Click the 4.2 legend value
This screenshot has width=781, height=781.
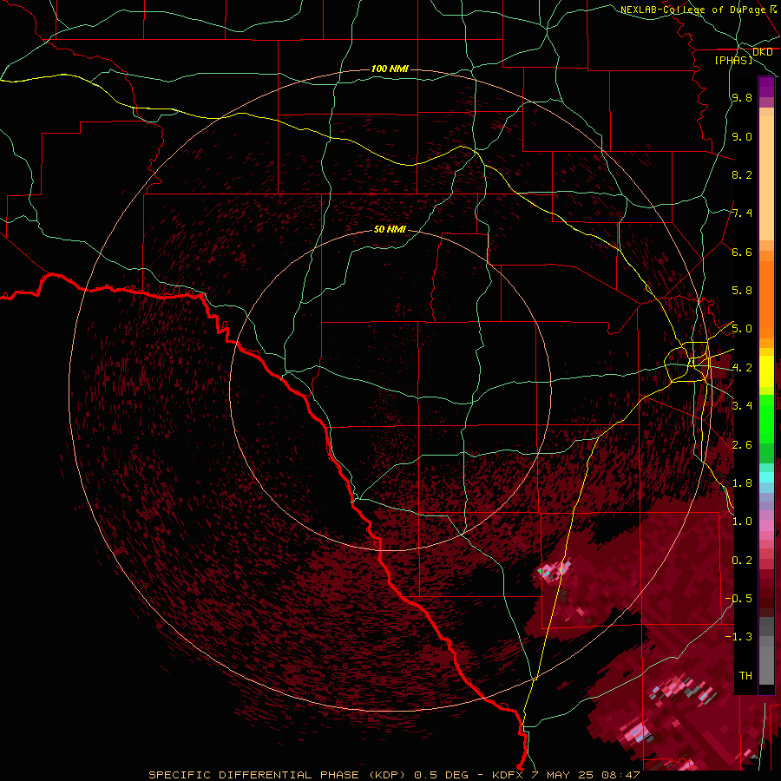point(742,368)
